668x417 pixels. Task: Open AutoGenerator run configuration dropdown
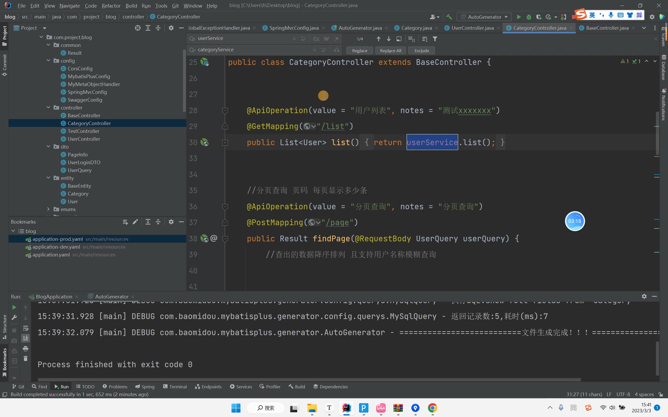484,17
